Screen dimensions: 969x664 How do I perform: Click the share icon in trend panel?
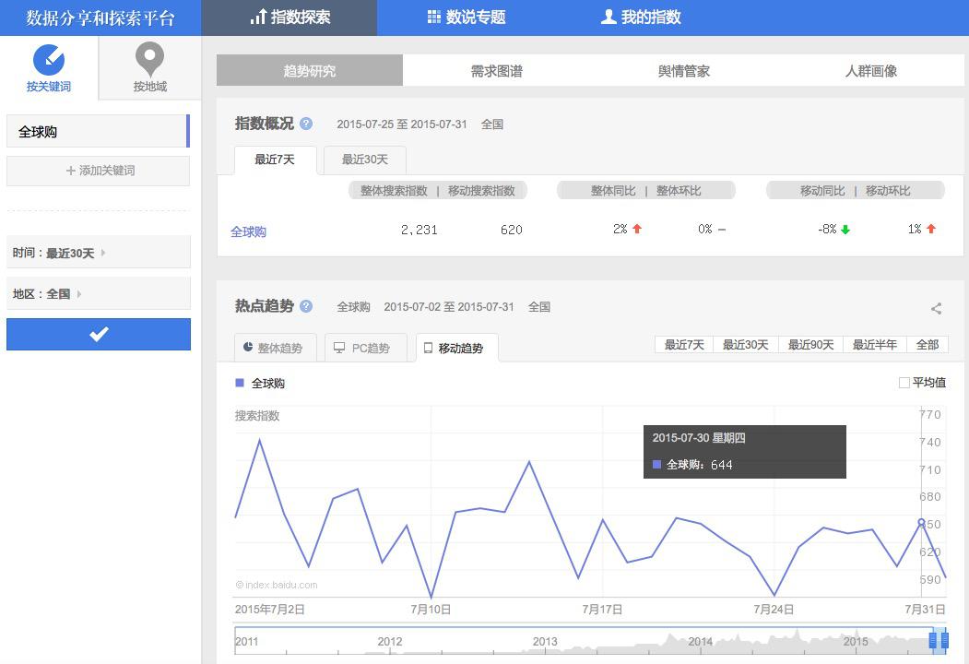[x=936, y=309]
